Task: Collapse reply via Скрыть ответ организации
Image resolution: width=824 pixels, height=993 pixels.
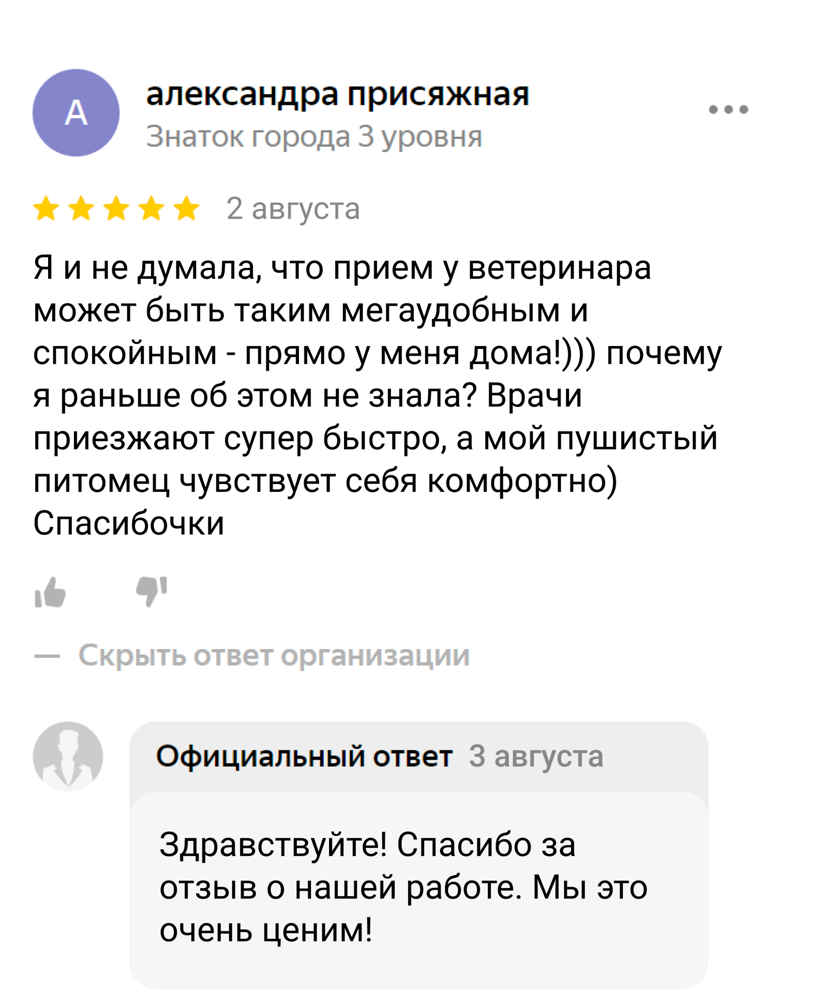Action: pyautogui.click(x=274, y=655)
